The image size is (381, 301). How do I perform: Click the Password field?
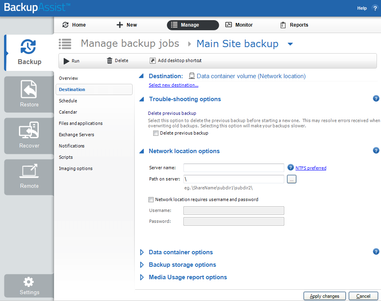234,221
